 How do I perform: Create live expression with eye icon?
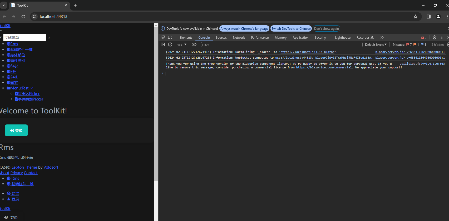pyautogui.click(x=194, y=45)
